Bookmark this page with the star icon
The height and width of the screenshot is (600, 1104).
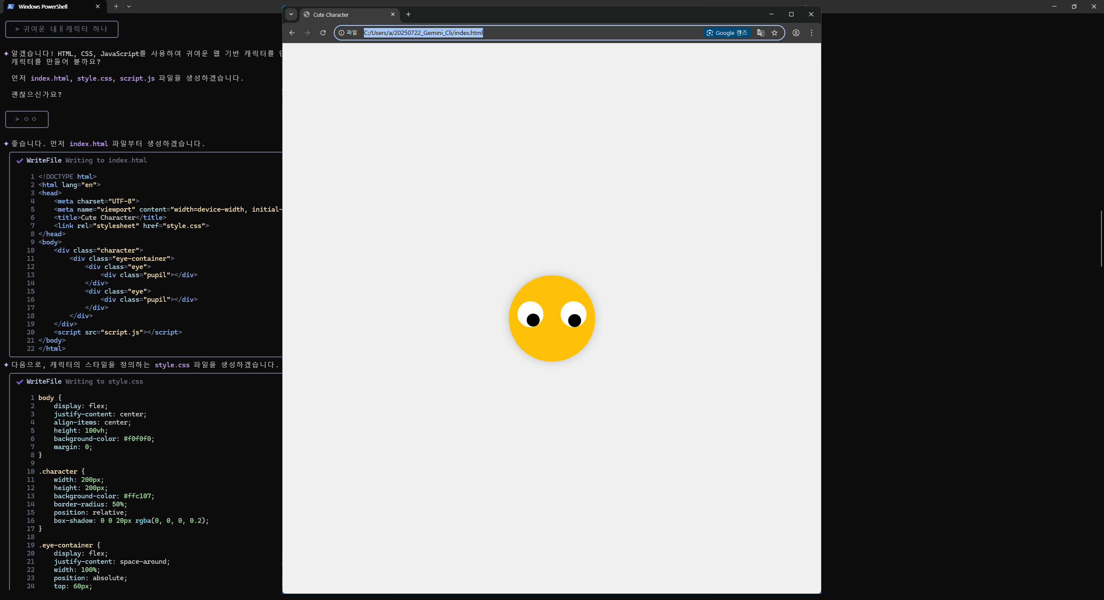coord(775,33)
